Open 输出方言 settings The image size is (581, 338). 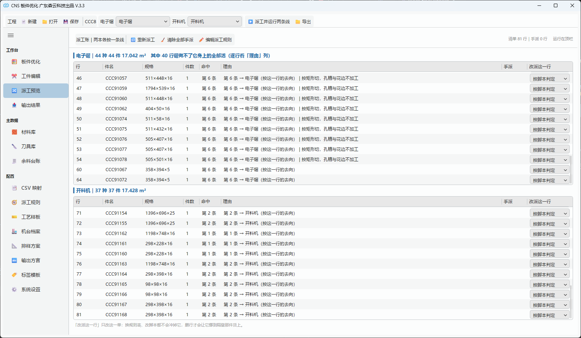click(x=36, y=260)
